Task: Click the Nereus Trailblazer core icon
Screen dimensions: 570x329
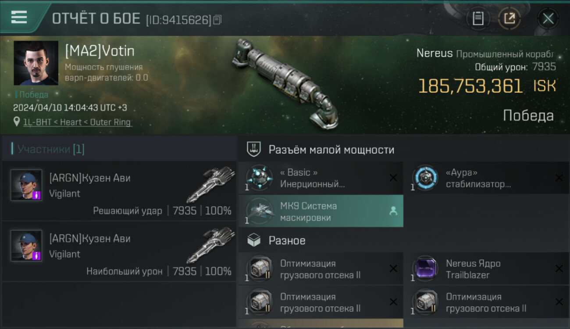Action: 425,269
